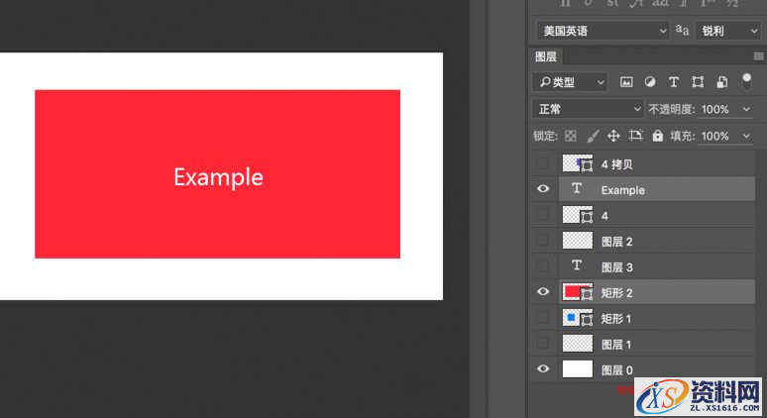This screenshot has width=767, height=418.
Task: Click the lock all padlock icon
Action: (658, 136)
